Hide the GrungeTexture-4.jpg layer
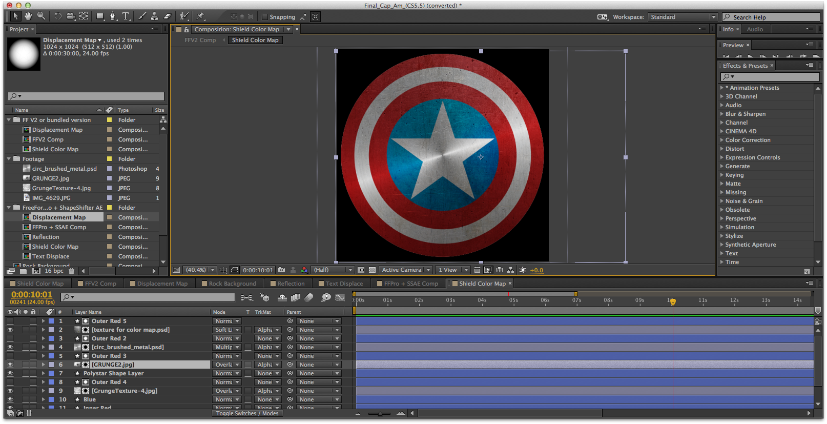 [x=10, y=391]
